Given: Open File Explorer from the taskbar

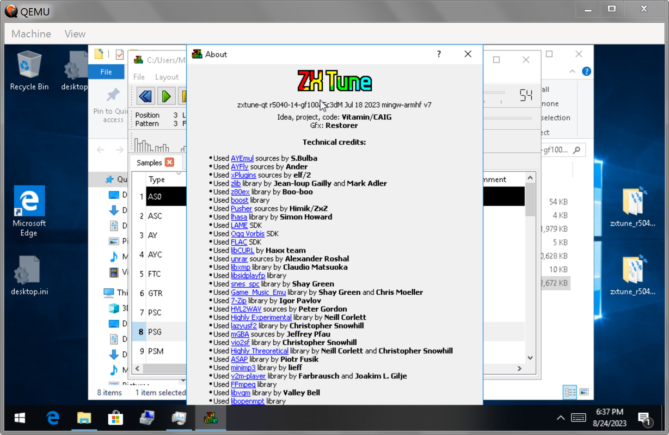Looking at the screenshot, I should point(84,418).
